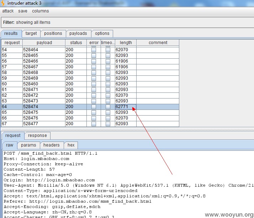
Task: Select payload cell 528467
Action: click(44, 67)
